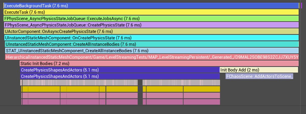Click the rightmost yellow sub-event block
The height and width of the screenshot is (114, 306).
pyautogui.click(x=202, y=89)
